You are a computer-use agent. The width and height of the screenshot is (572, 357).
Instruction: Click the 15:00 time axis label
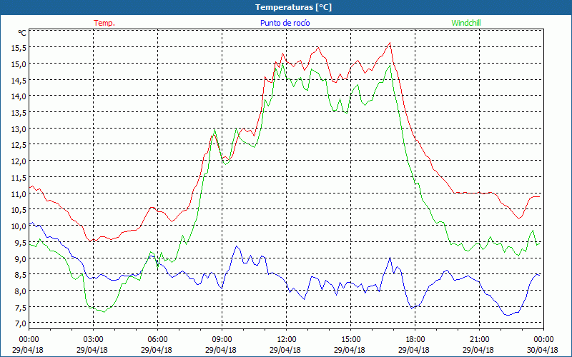[x=350, y=340]
